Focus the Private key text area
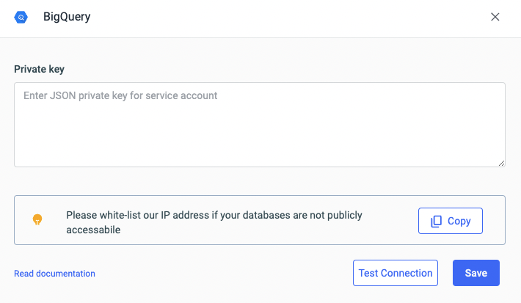The image size is (521, 303). (x=259, y=124)
